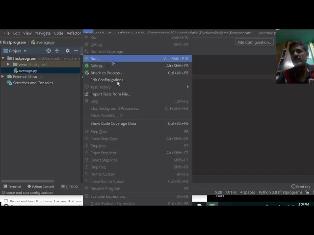Viewport: 314px width, 235px height.
Task: Expand the venv folder
Action: pos(8,64)
